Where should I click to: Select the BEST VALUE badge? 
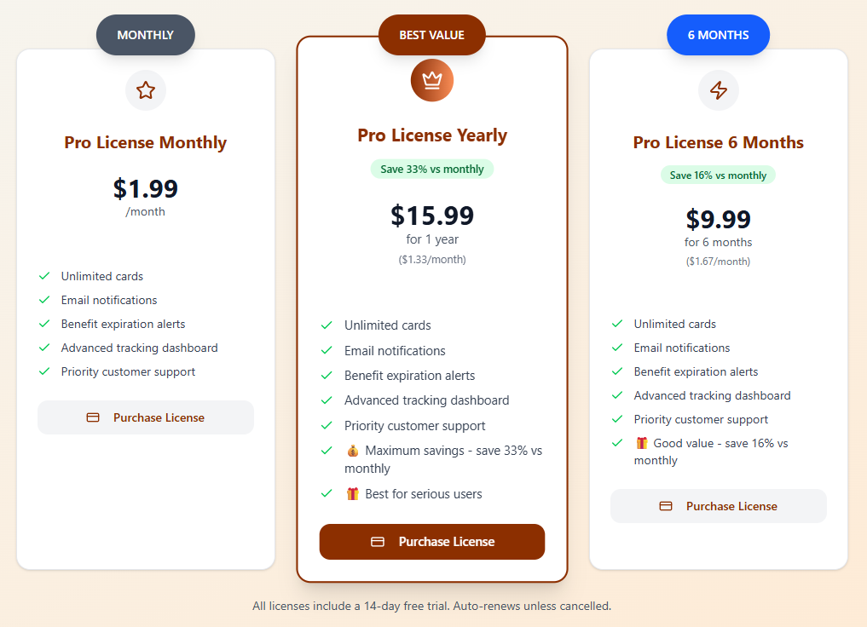click(431, 35)
